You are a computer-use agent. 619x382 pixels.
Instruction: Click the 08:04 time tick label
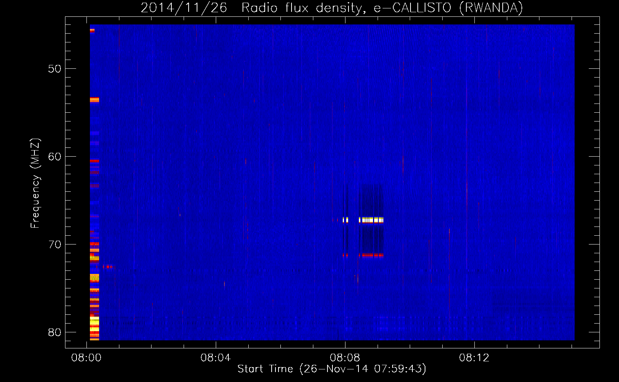click(216, 358)
